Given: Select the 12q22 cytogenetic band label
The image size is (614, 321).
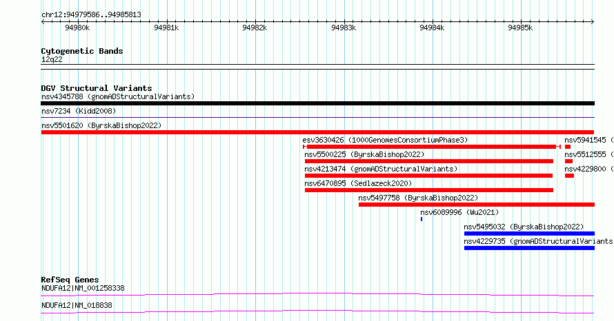Looking at the screenshot, I should 52,60.
